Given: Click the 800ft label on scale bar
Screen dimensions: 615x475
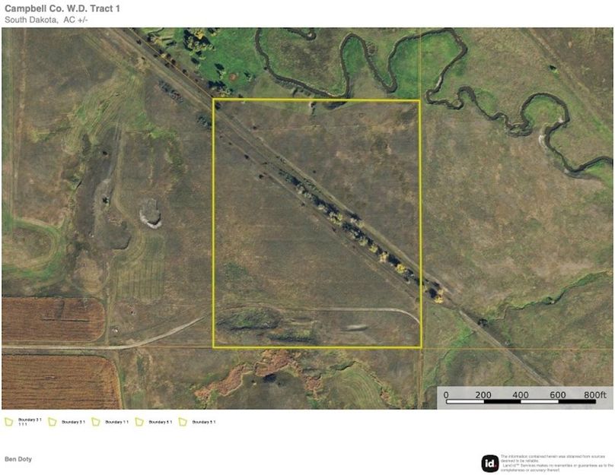Looking at the screenshot, I should pyautogui.click(x=594, y=395).
